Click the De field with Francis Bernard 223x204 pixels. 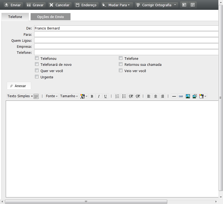coord(126,28)
